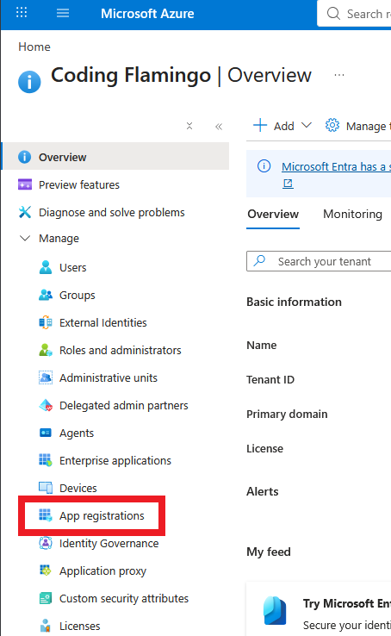This screenshot has height=636, width=391.
Task: Focus the top Azure search box
Action: pyautogui.click(x=355, y=14)
